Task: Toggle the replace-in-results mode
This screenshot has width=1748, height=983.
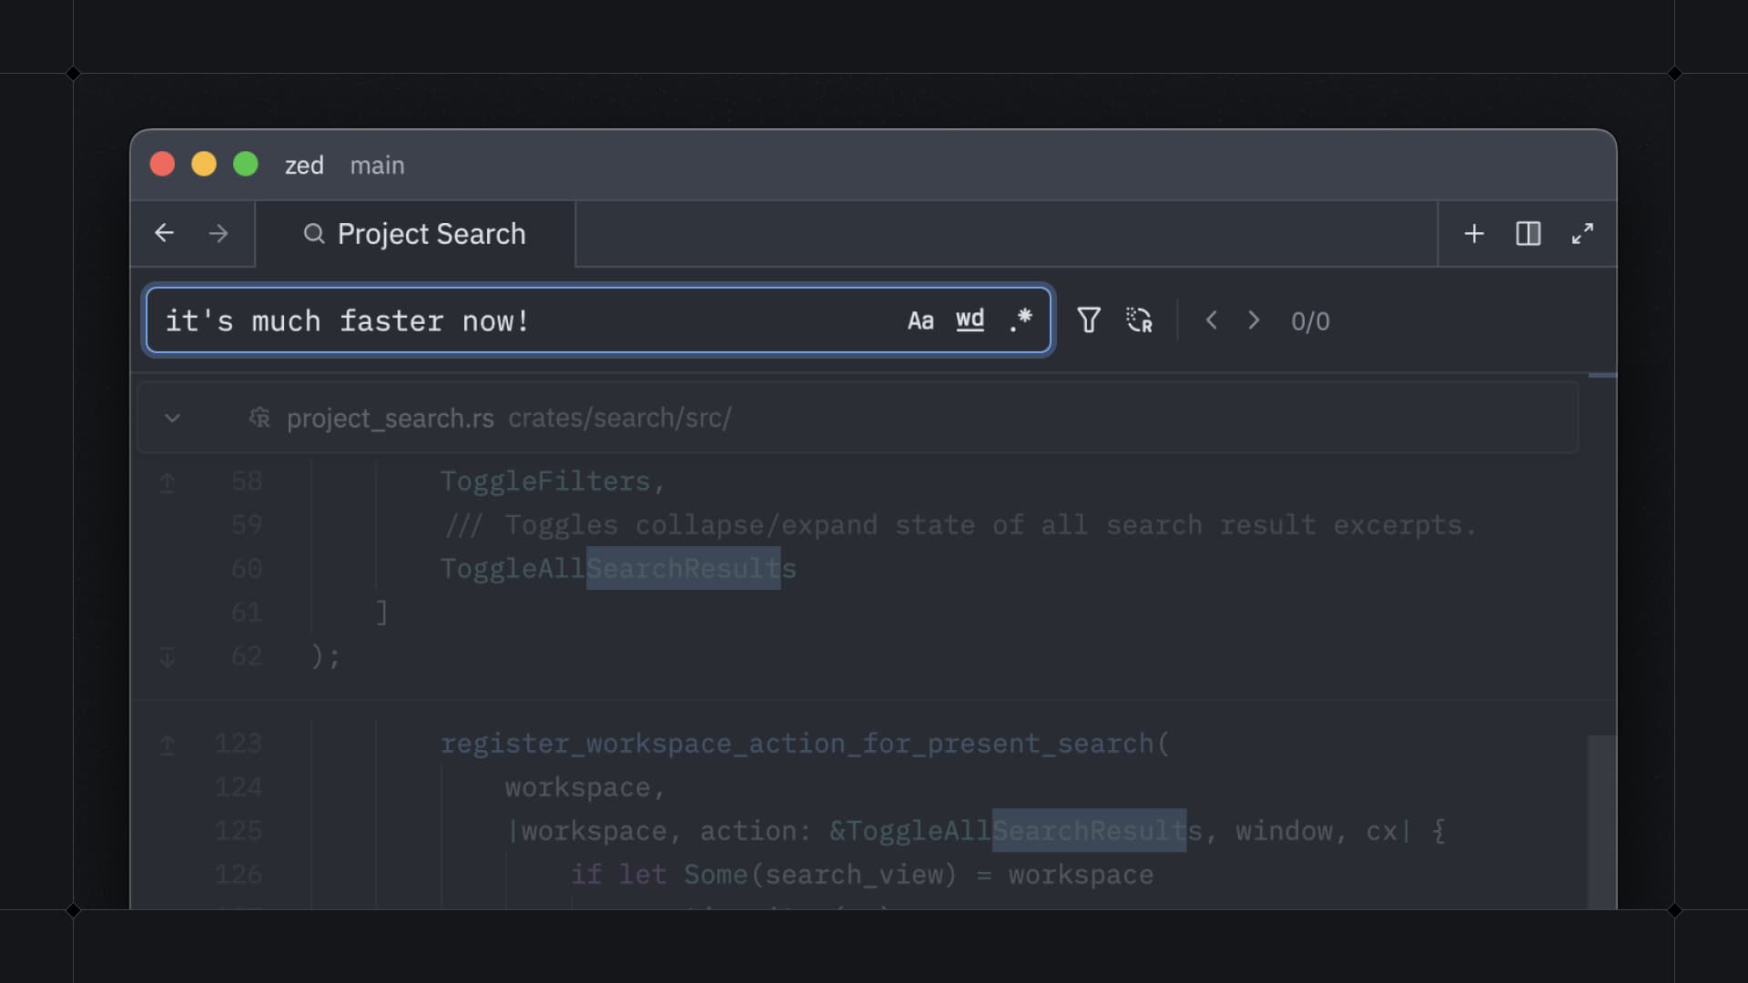Action: point(1140,320)
